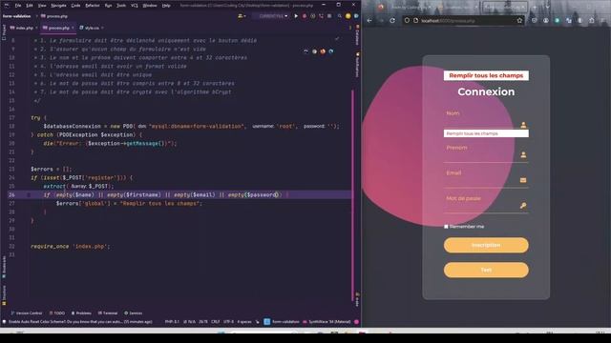Image resolution: width=611 pixels, height=343 pixels.
Task: Click the editor vertical scrollbar
Action: [352, 194]
